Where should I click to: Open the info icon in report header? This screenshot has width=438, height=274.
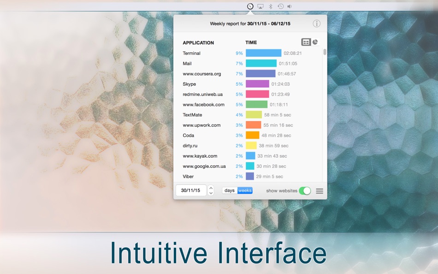[316, 24]
